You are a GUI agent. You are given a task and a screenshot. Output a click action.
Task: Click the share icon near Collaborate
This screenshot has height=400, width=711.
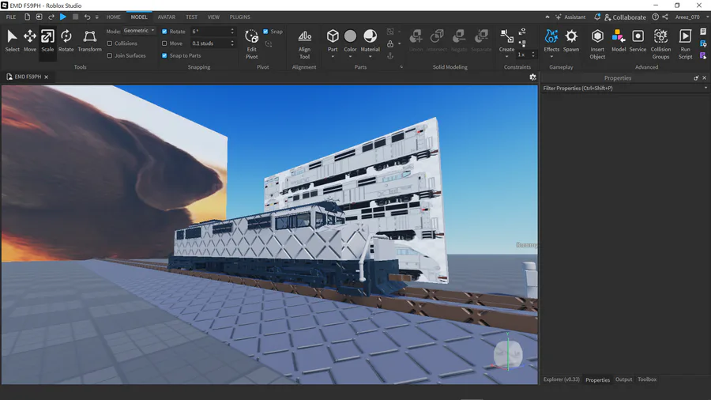point(665,17)
